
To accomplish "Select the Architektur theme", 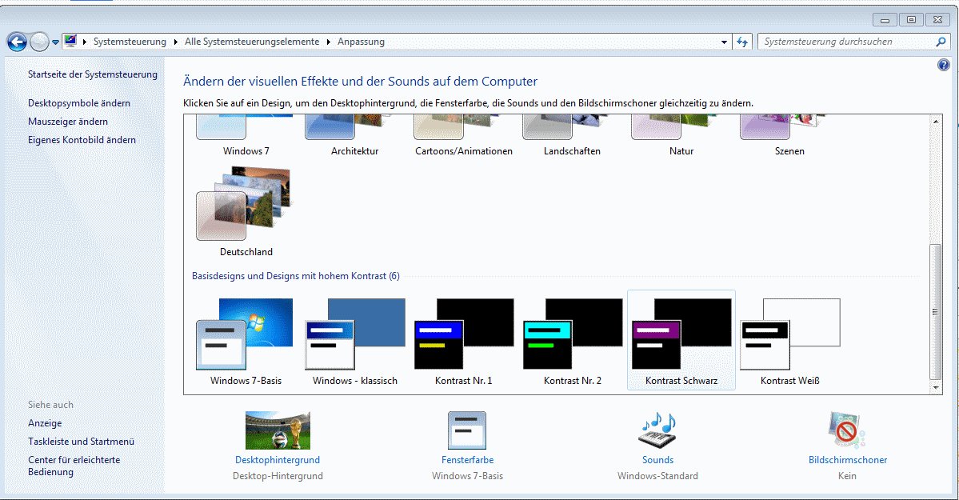I will [x=355, y=136].
